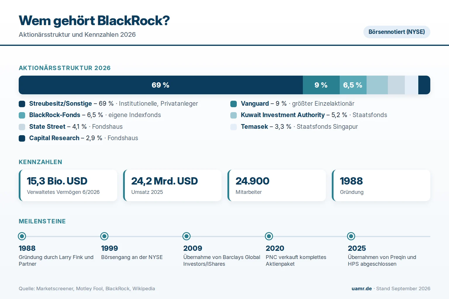Select the 1988 timeline marker dot

[22, 236]
